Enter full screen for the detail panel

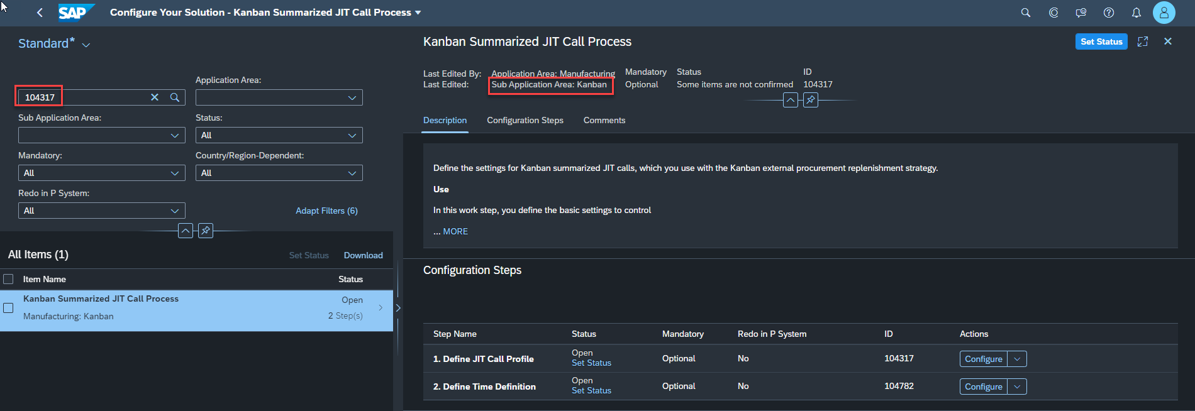pos(1143,41)
